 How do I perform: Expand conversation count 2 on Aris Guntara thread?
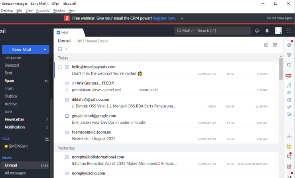pos(67,90)
